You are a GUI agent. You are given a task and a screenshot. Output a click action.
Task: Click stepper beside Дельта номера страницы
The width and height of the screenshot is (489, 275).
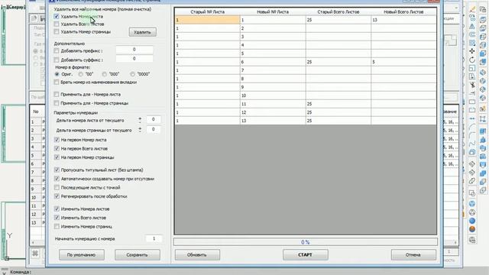click(140, 130)
